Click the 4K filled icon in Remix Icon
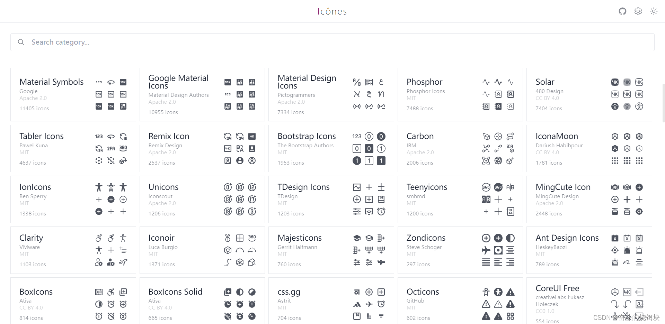The image size is (665, 324). coord(252,137)
